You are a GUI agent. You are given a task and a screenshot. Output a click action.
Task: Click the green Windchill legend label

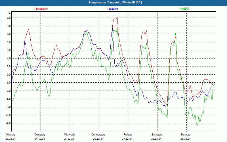tap(184, 9)
